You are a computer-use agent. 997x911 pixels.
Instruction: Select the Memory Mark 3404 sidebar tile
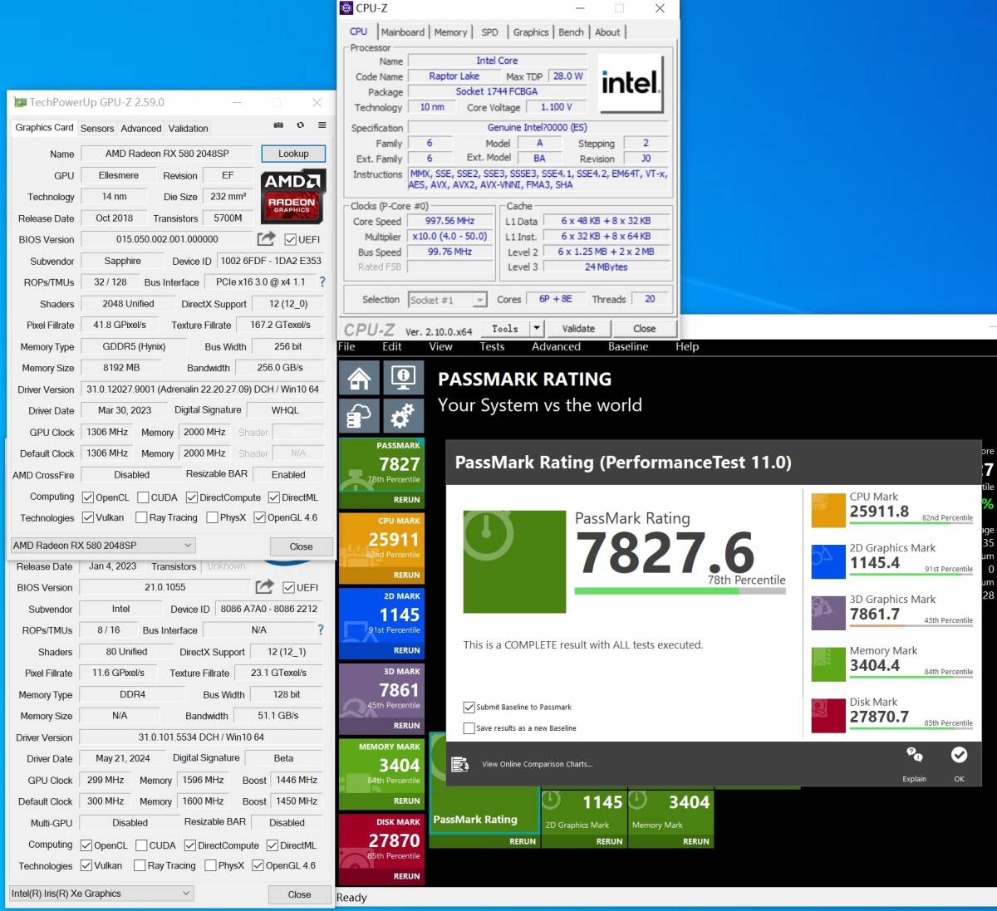click(x=382, y=775)
